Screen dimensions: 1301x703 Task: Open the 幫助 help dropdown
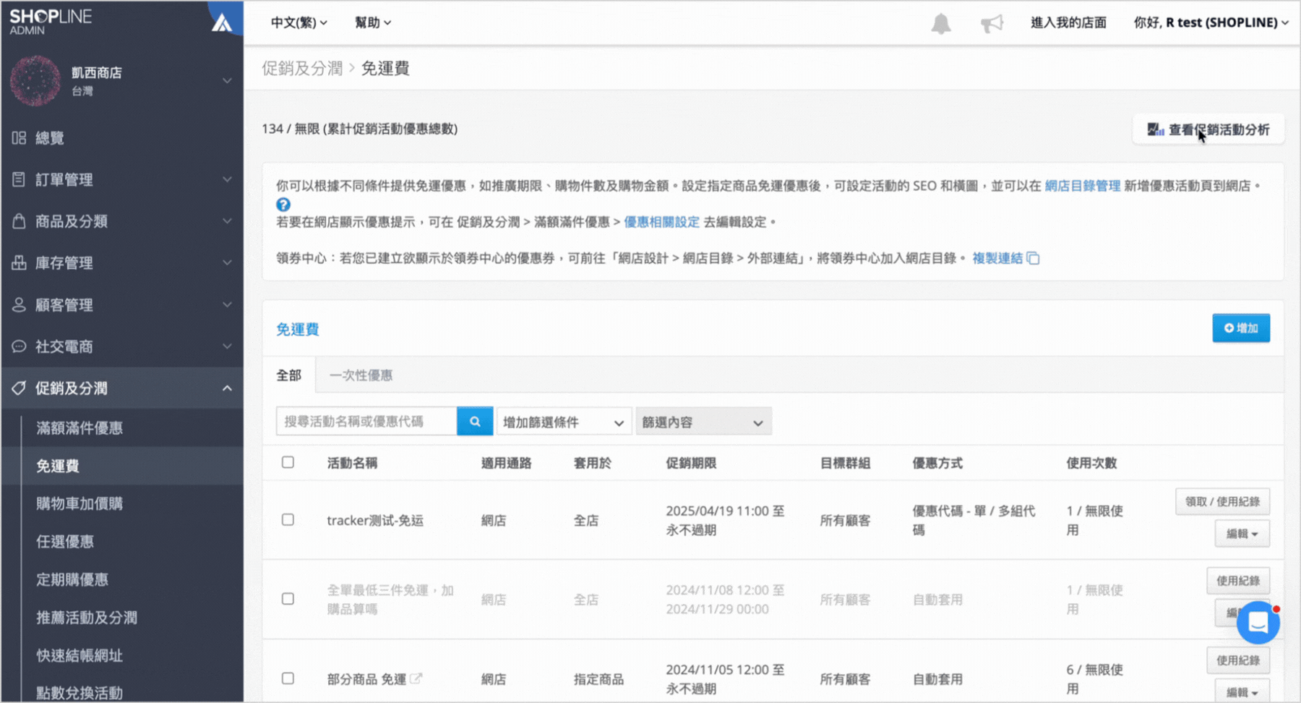click(x=373, y=22)
